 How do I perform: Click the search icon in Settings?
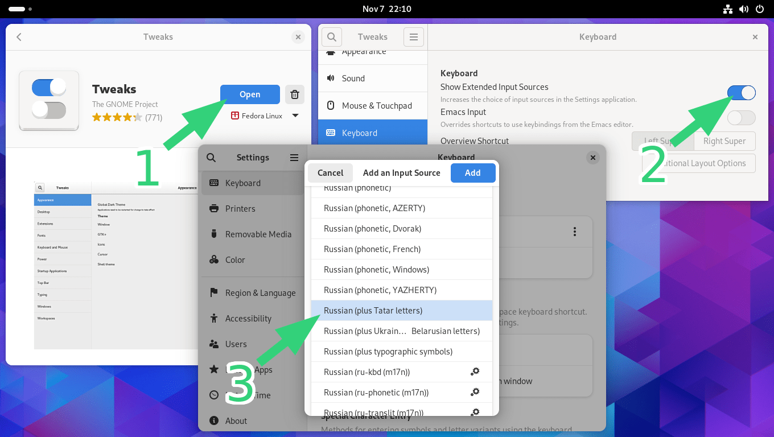point(211,158)
